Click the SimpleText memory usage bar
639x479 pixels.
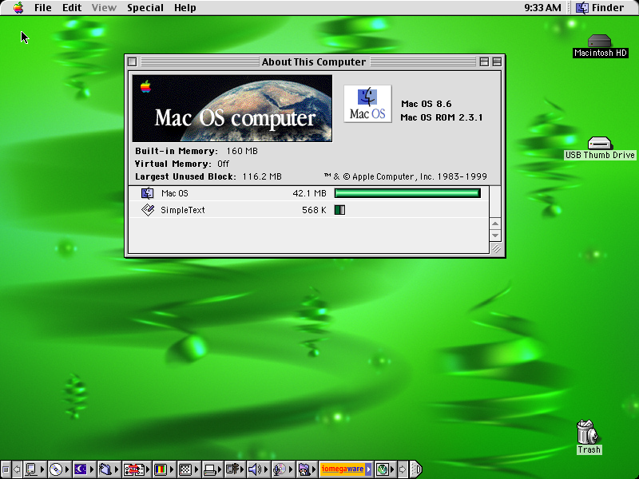(x=339, y=210)
